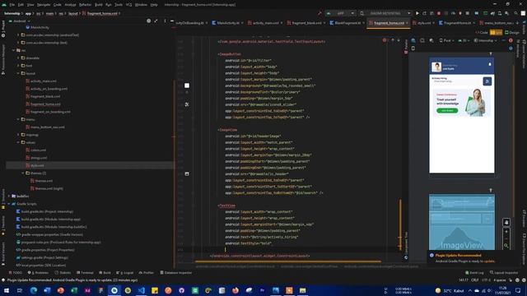Hide the Project panel with the minus icon
Viewport: 527px width, 296px height.
pyautogui.click(x=172, y=21)
